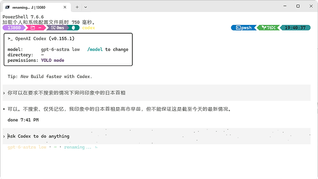Click the teal prompt segment icon

click(x=74, y=28)
